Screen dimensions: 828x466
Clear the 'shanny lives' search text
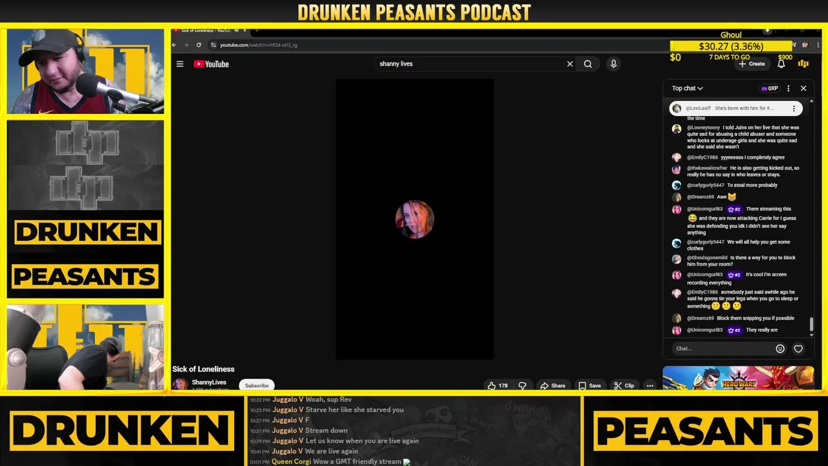(570, 64)
